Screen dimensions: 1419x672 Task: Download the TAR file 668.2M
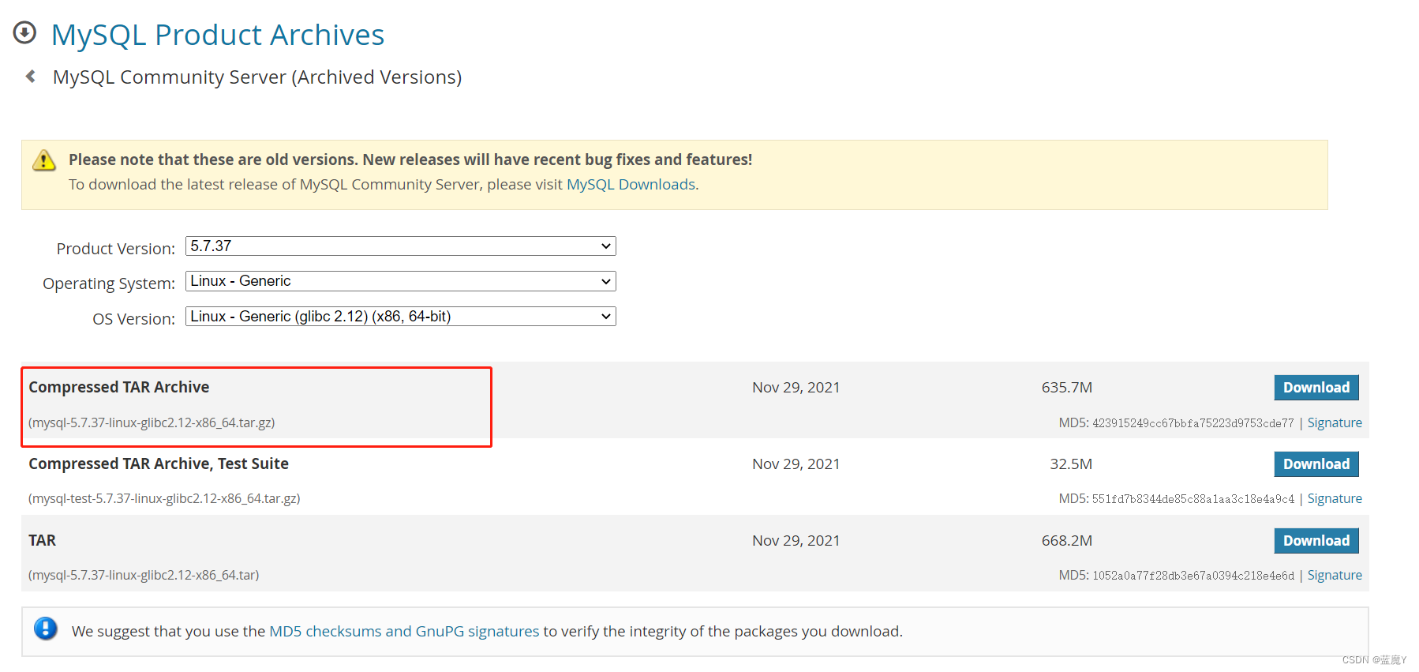[x=1316, y=541]
